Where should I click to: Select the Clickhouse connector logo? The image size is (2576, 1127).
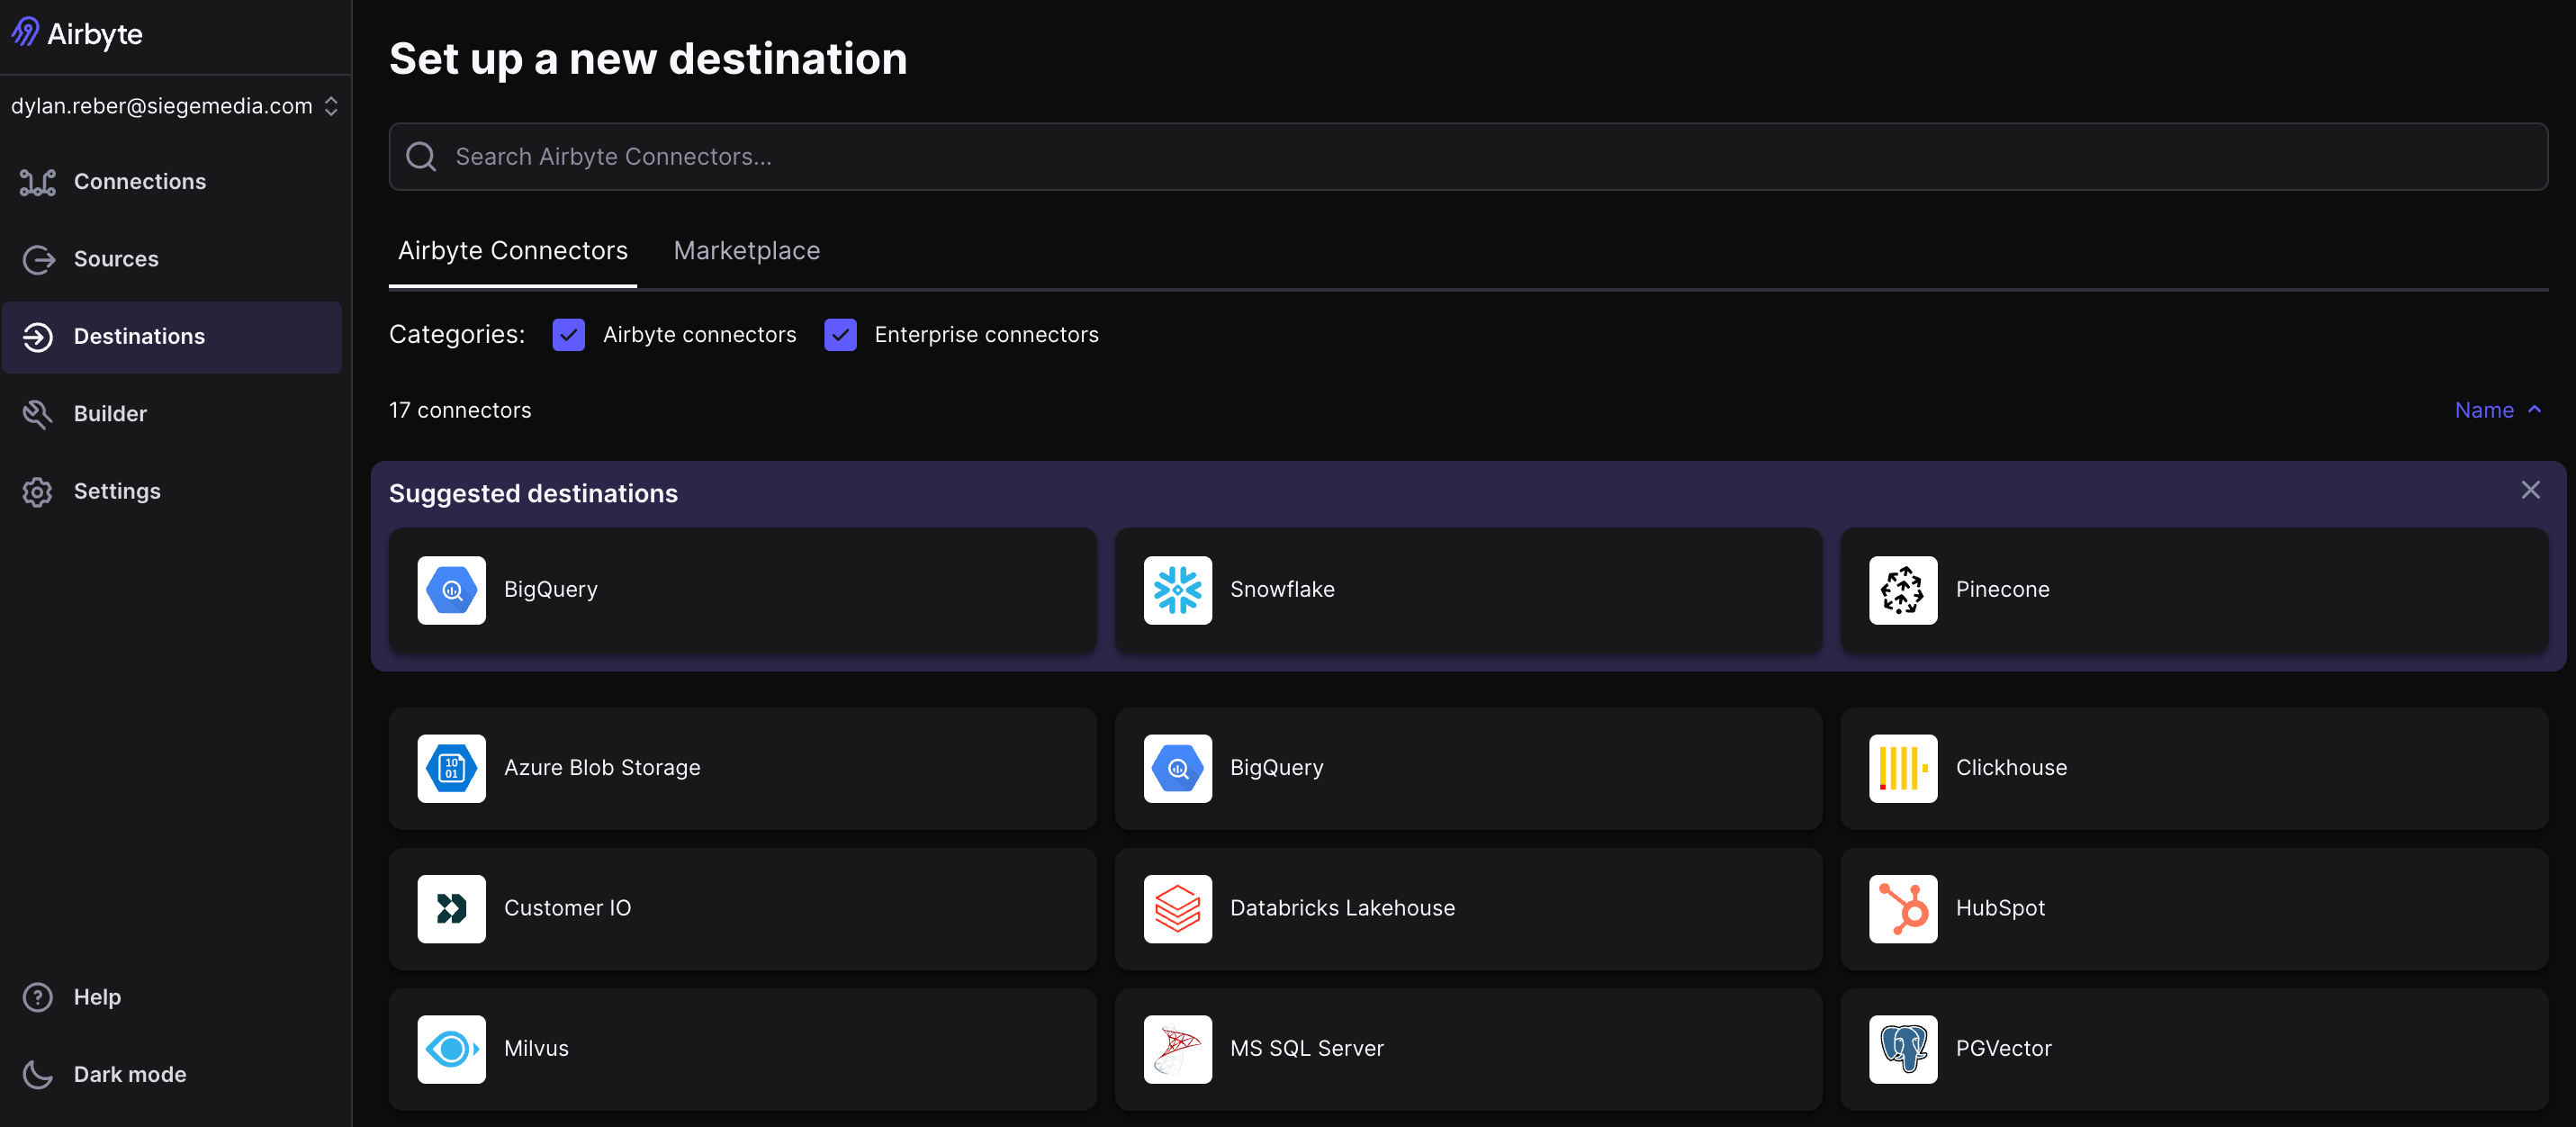[x=1902, y=768]
